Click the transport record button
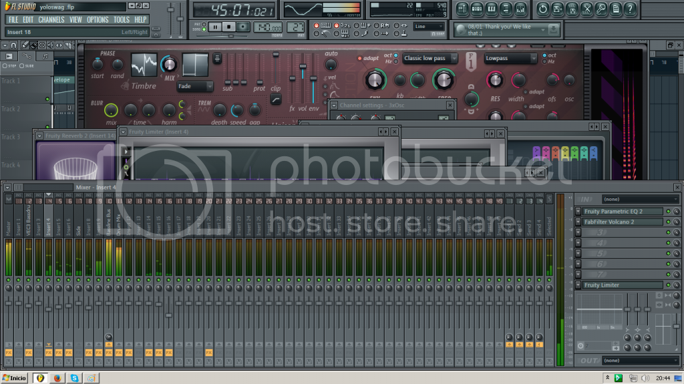684x384 pixels. pyautogui.click(x=243, y=27)
